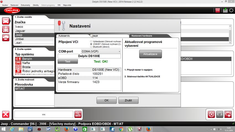Select Iveco in Značka list
Screen dimensions: 235x132
35,27
